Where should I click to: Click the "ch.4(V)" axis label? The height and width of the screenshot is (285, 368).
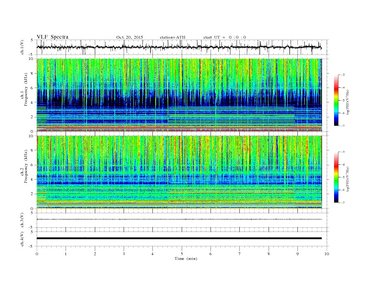[x=22, y=239]
